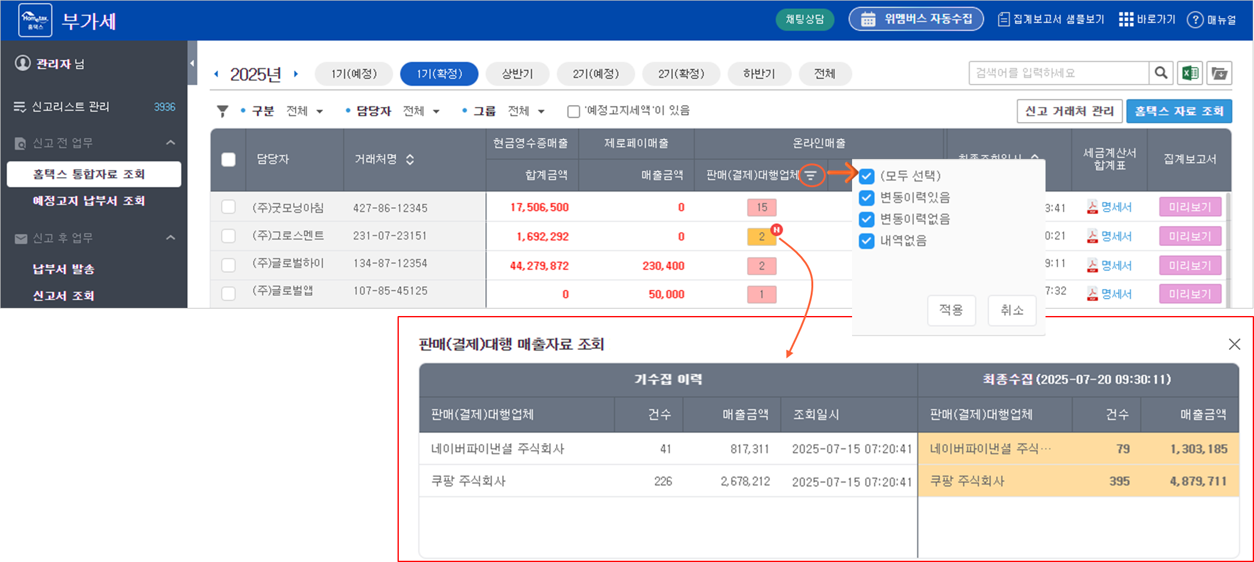The image size is (1254, 562).
Task: Open the 담당자 전체 dropdown
Action: point(421,111)
